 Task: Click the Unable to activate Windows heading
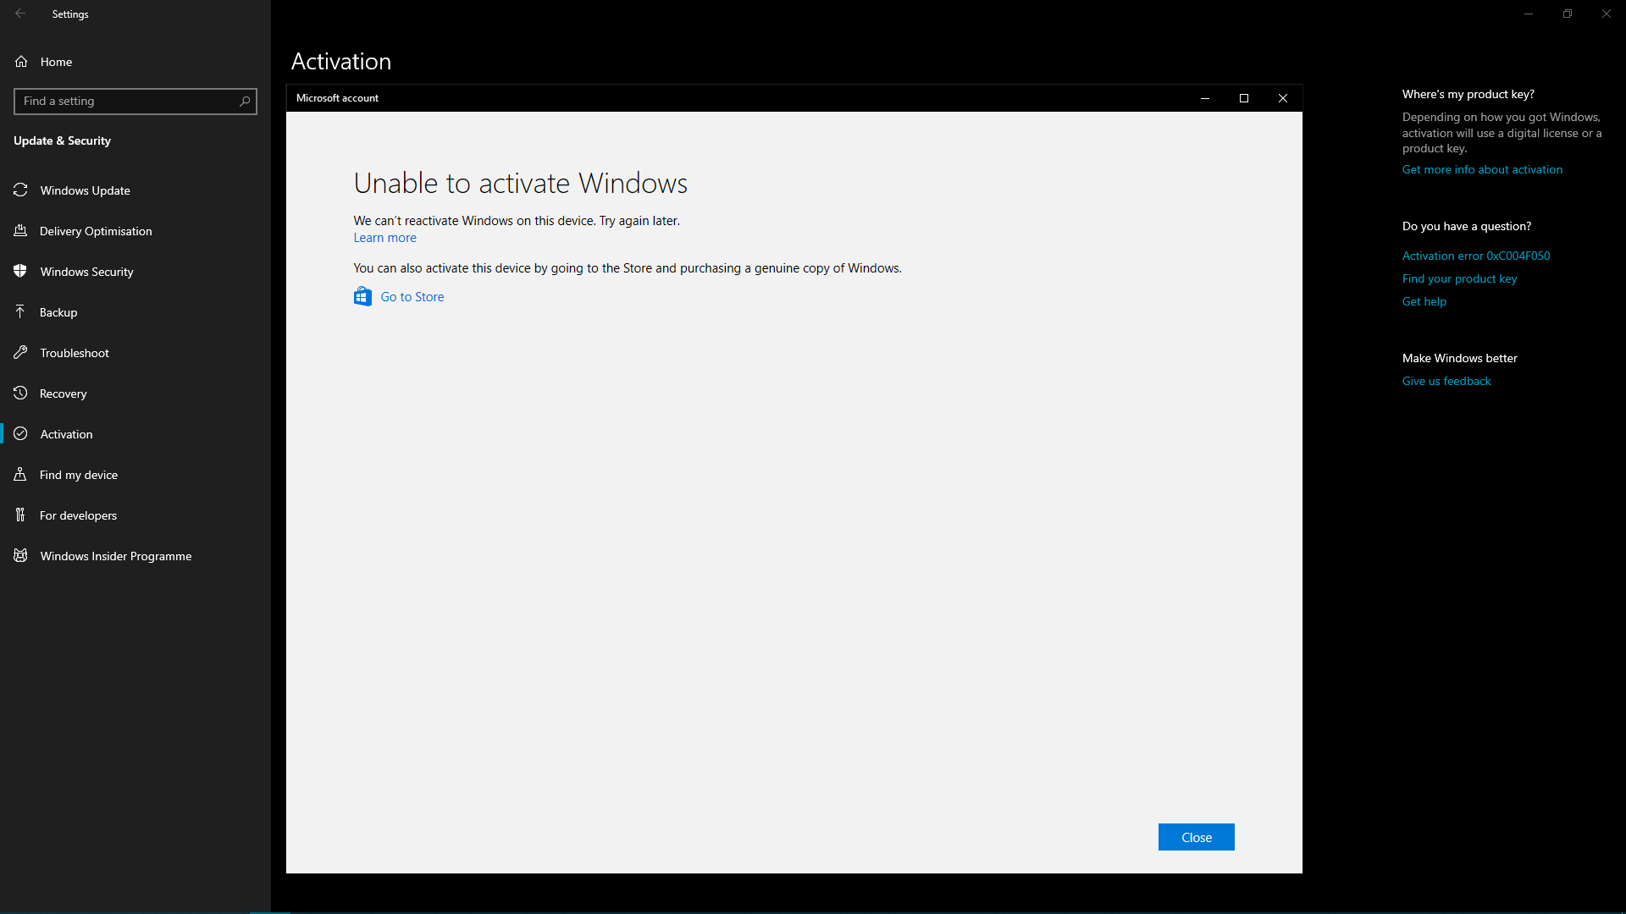520,183
